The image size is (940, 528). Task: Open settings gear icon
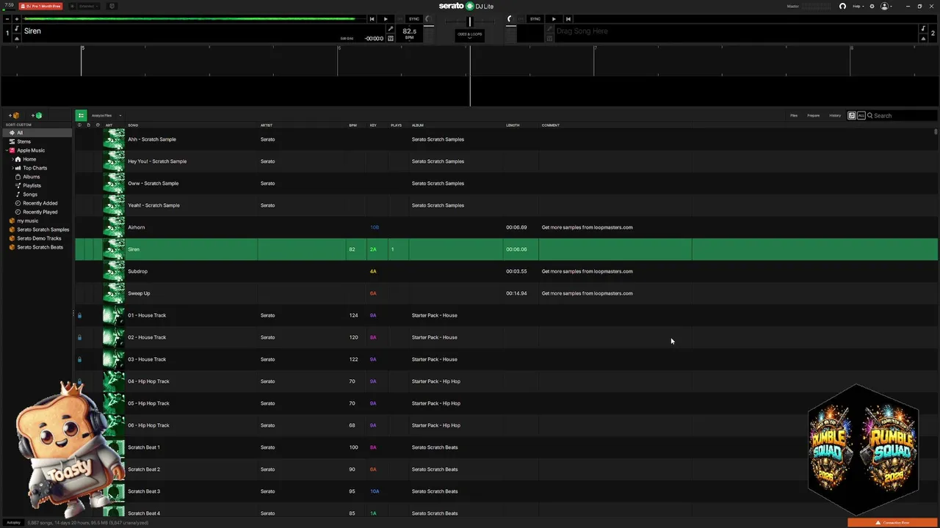pos(872,6)
